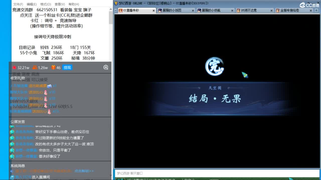The width and height of the screenshot is (321, 180).
Task: Click the CC直播 logo at top right
Action: click(309, 5)
